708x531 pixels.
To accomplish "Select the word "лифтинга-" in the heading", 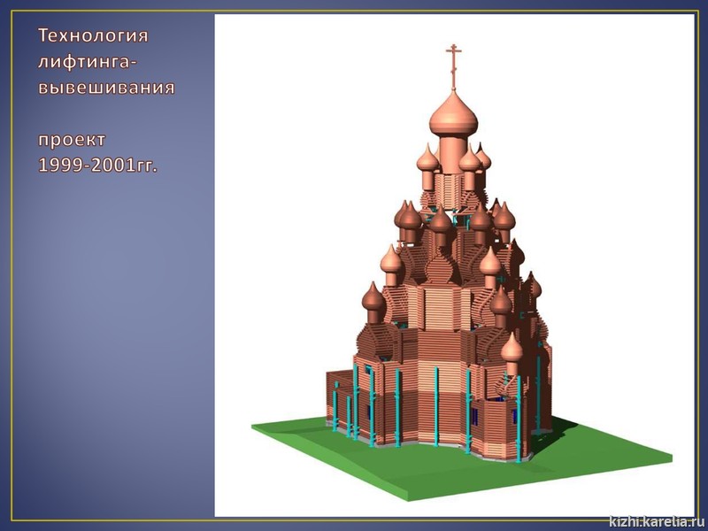I will point(88,62).
